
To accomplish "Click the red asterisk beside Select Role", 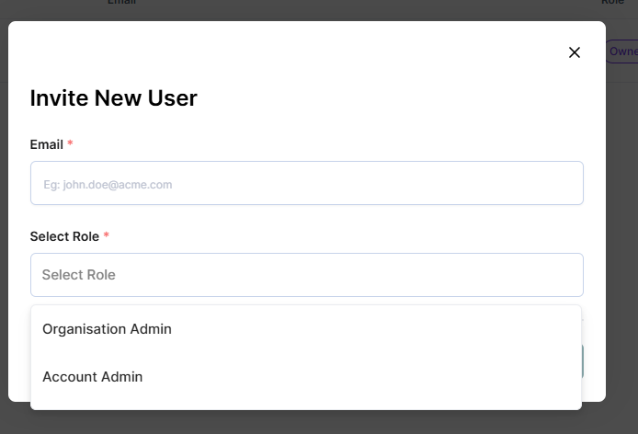I will tap(106, 237).
